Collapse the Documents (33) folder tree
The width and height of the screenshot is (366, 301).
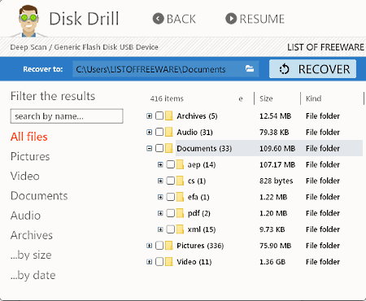point(149,148)
